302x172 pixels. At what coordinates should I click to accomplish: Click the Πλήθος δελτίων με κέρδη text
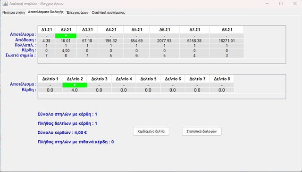(67, 123)
